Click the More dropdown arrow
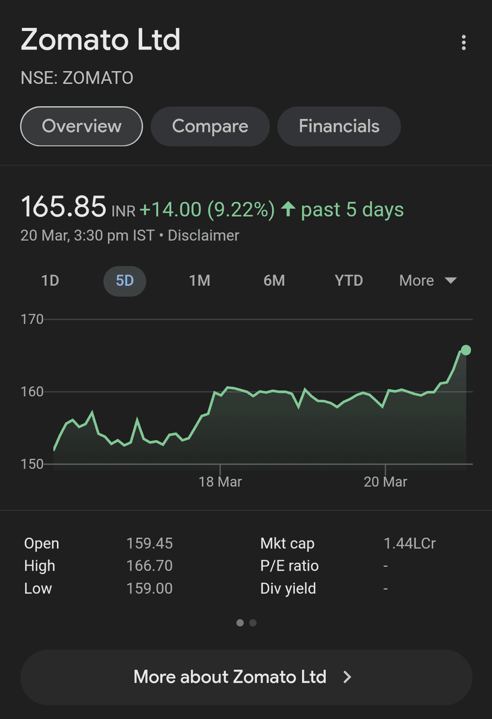Image resolution: width=492 pixels, height=719 pixels. [450, 280]
